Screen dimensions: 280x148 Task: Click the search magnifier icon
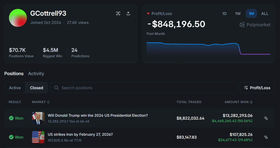[x=57, y=88]
